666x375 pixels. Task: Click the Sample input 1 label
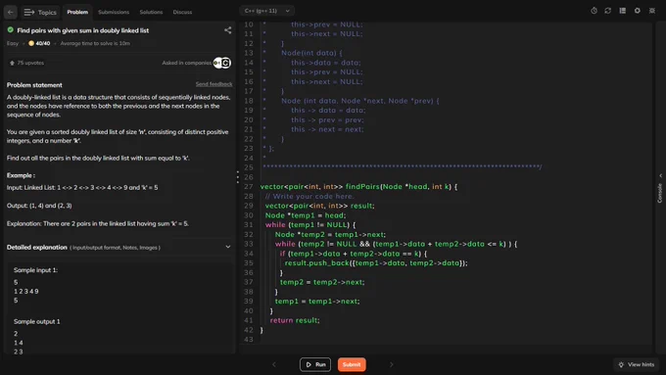click(35, 269)
